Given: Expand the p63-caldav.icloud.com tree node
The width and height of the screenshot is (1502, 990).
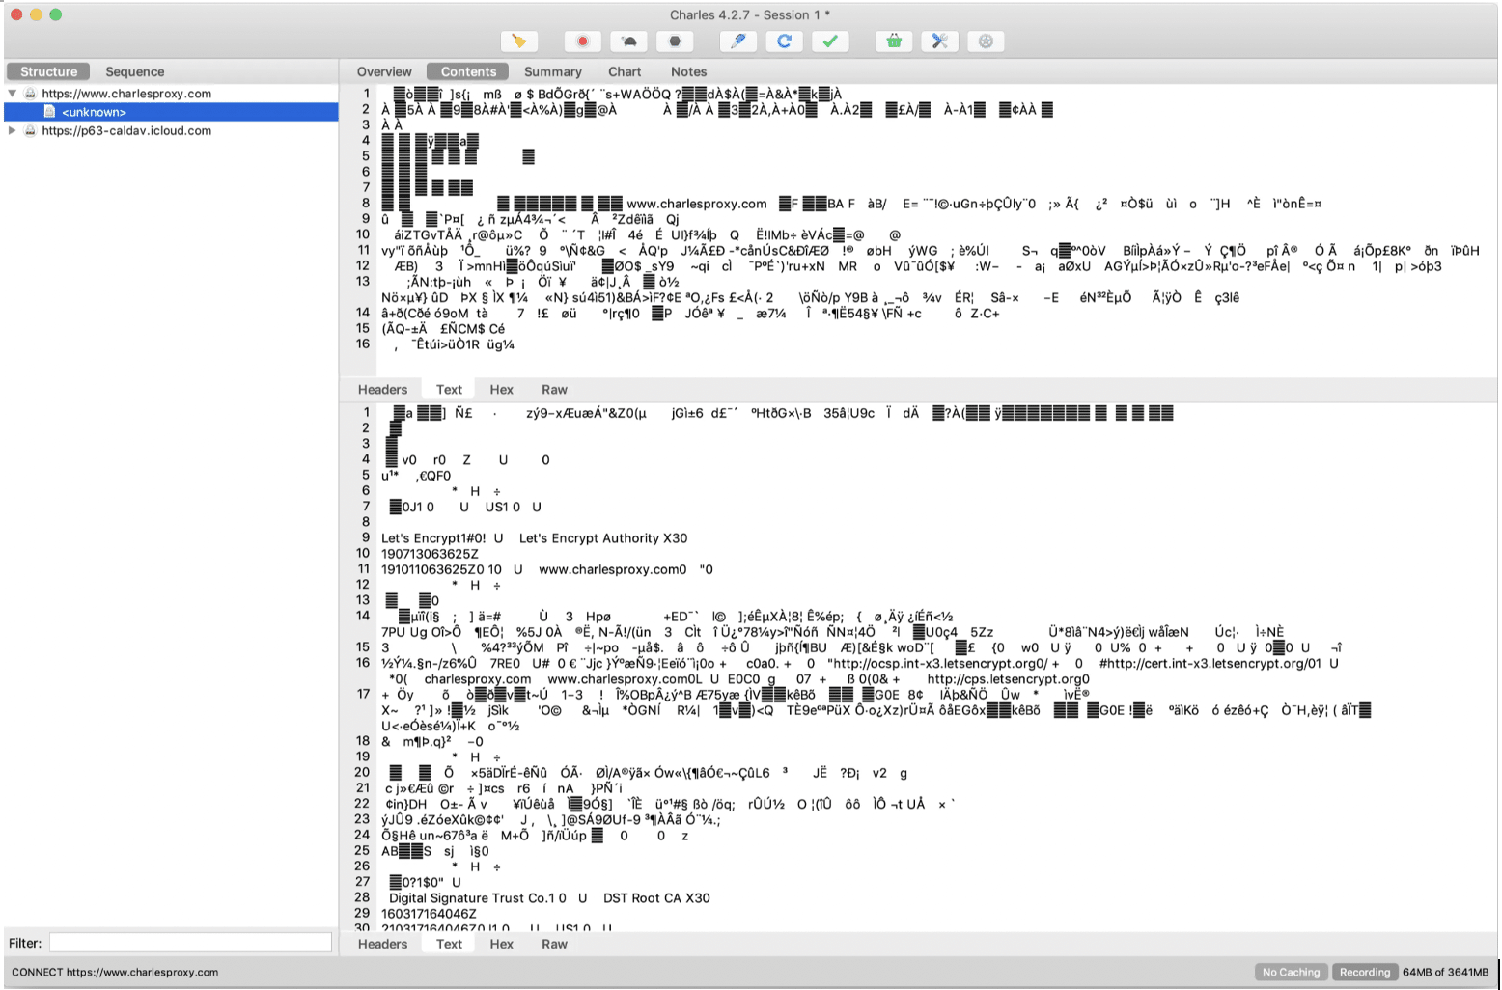Looking at the screenshot, I should click(13, 131).
